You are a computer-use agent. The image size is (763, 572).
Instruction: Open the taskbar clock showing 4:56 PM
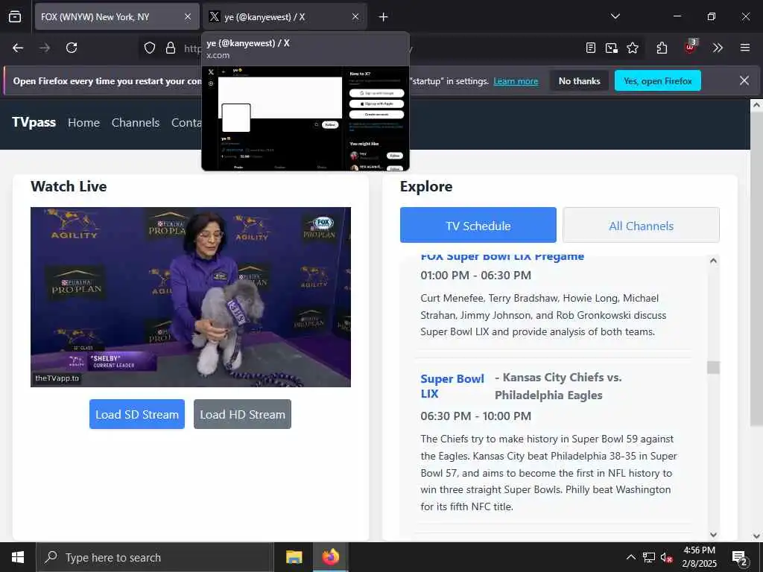[x=700, y=557]
